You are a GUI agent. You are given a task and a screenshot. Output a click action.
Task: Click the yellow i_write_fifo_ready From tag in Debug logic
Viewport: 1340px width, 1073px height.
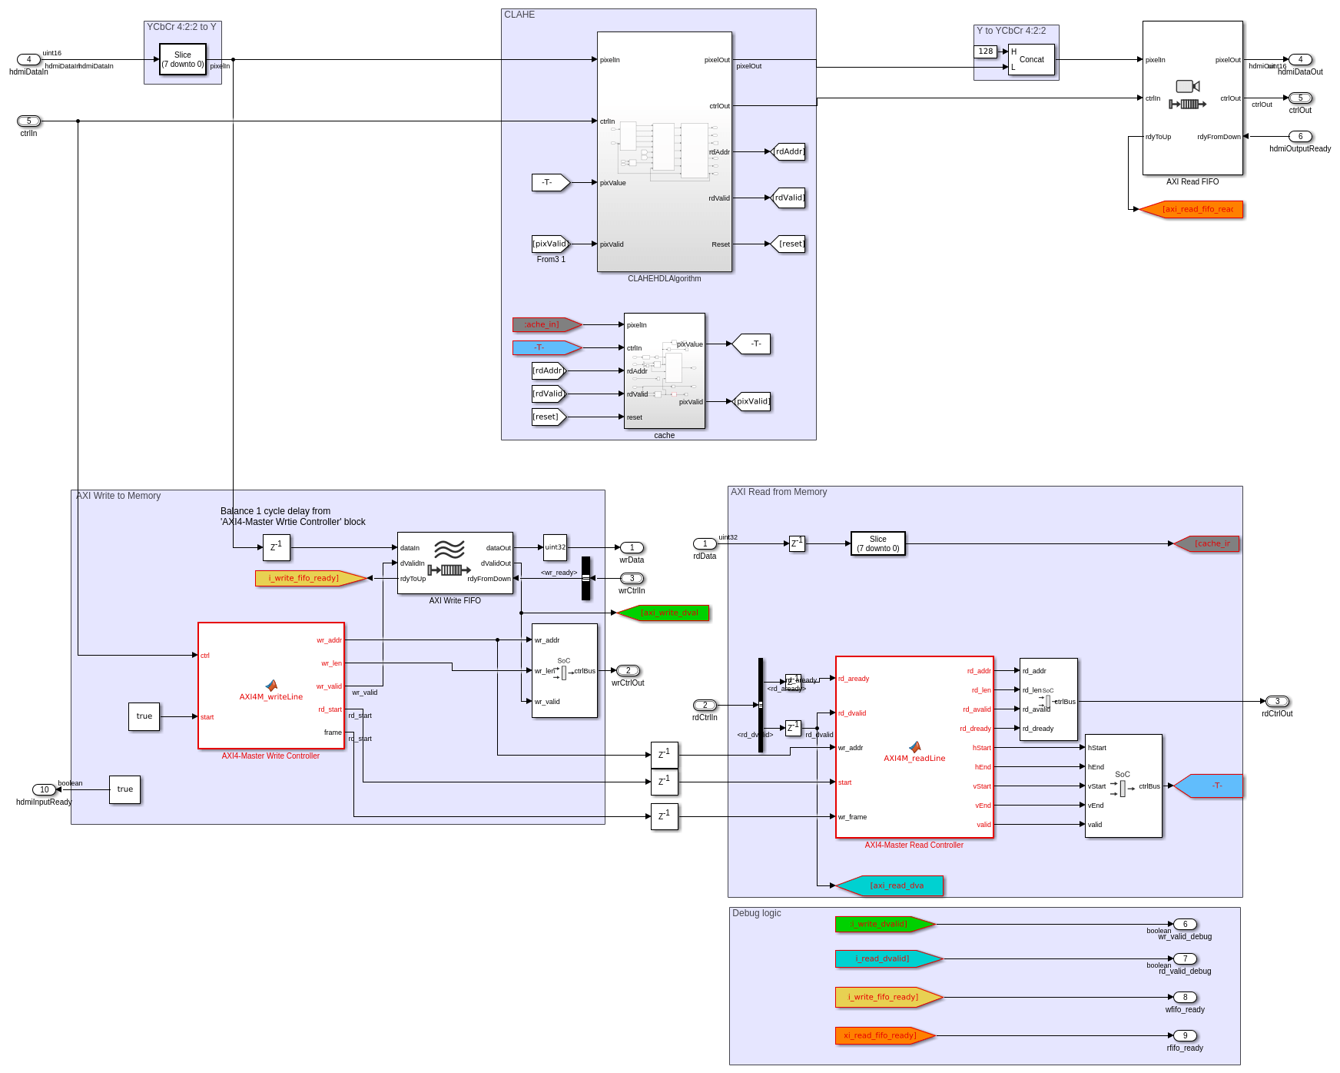(888, 997)
